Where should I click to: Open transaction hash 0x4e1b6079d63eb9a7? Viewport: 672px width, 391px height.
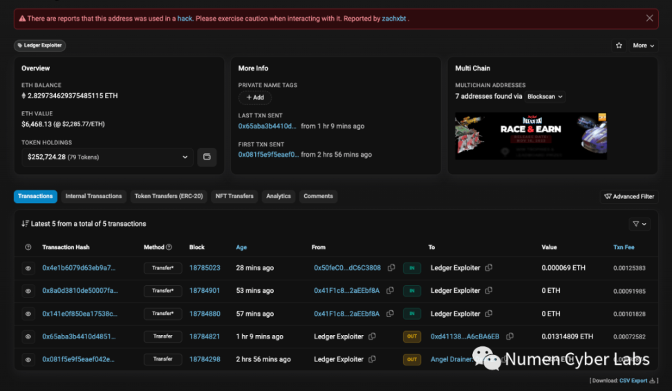(79, 267)
